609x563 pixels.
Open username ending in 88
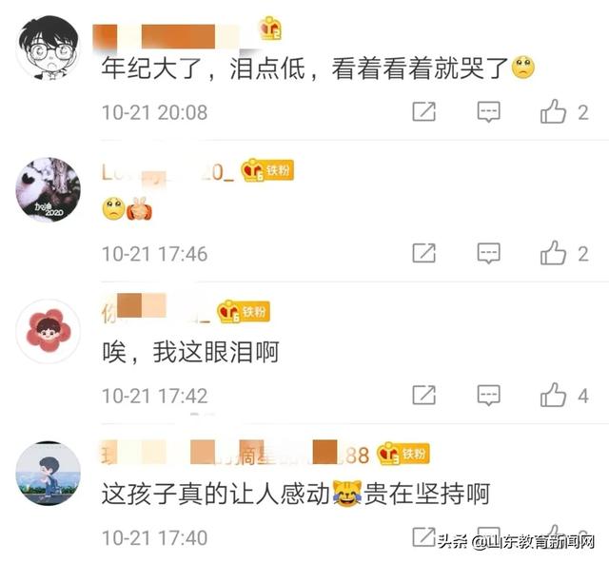click(235, 453)
